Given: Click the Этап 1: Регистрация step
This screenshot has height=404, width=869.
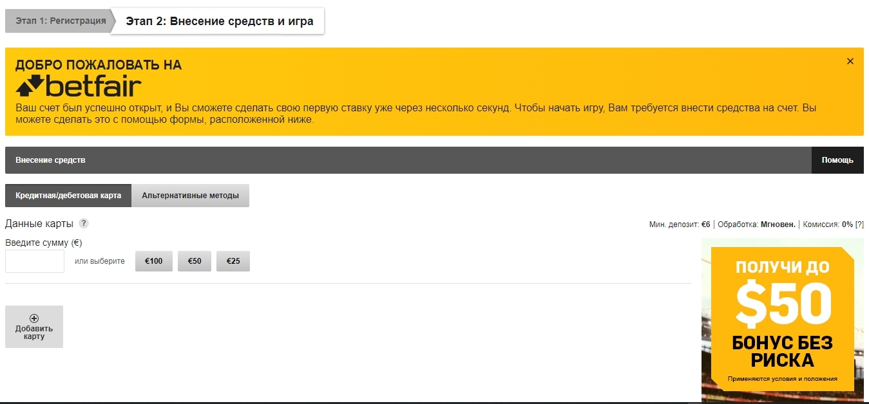Looking at the screenshot, I should [x=61, y=21].
